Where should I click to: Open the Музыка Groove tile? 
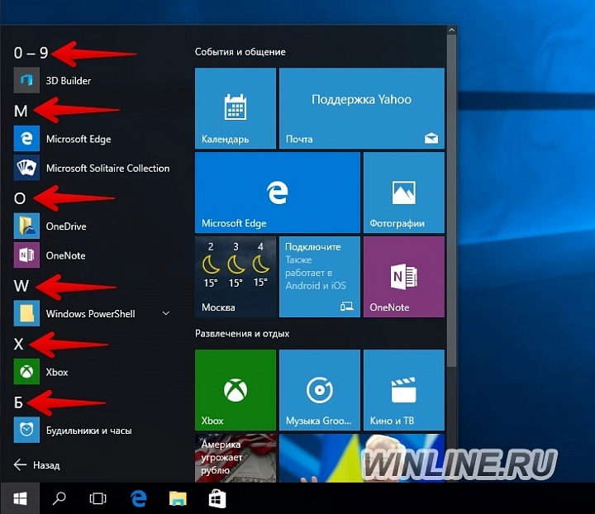(320, 390)
